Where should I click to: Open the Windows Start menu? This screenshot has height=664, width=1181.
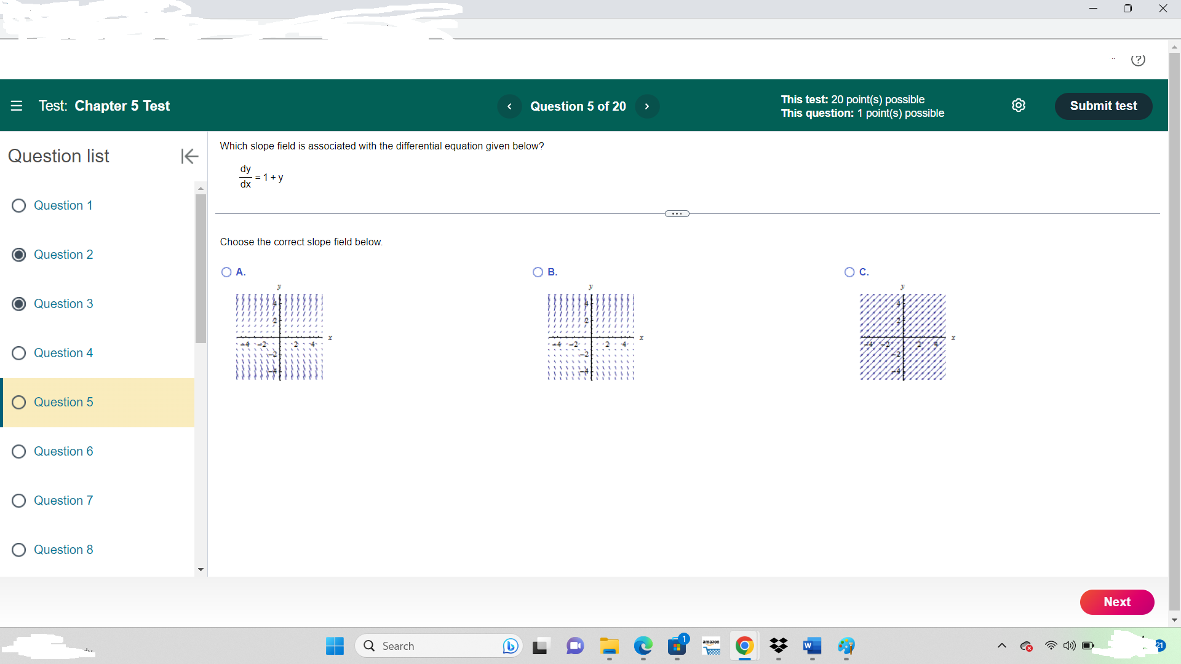tap(334, 646)
